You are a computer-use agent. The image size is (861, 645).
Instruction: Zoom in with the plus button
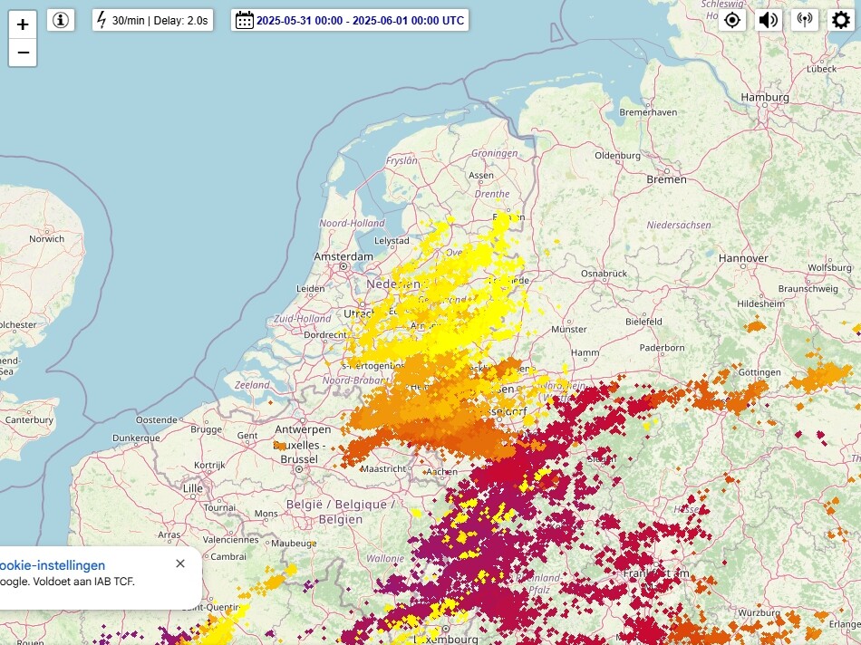point(23,24)
